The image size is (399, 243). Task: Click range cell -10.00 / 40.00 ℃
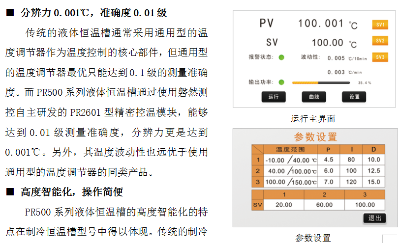290,160
